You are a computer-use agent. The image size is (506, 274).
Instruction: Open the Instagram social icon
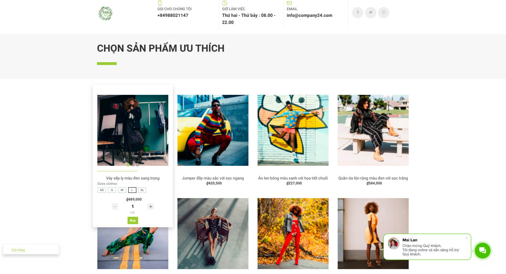tap(384, 13)
